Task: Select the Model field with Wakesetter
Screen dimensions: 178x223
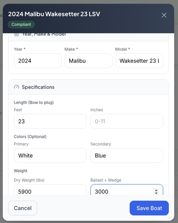Action: click(x=139, y=61)
